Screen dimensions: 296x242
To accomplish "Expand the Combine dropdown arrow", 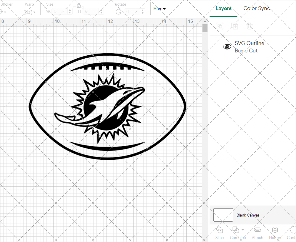I will 243,230.
